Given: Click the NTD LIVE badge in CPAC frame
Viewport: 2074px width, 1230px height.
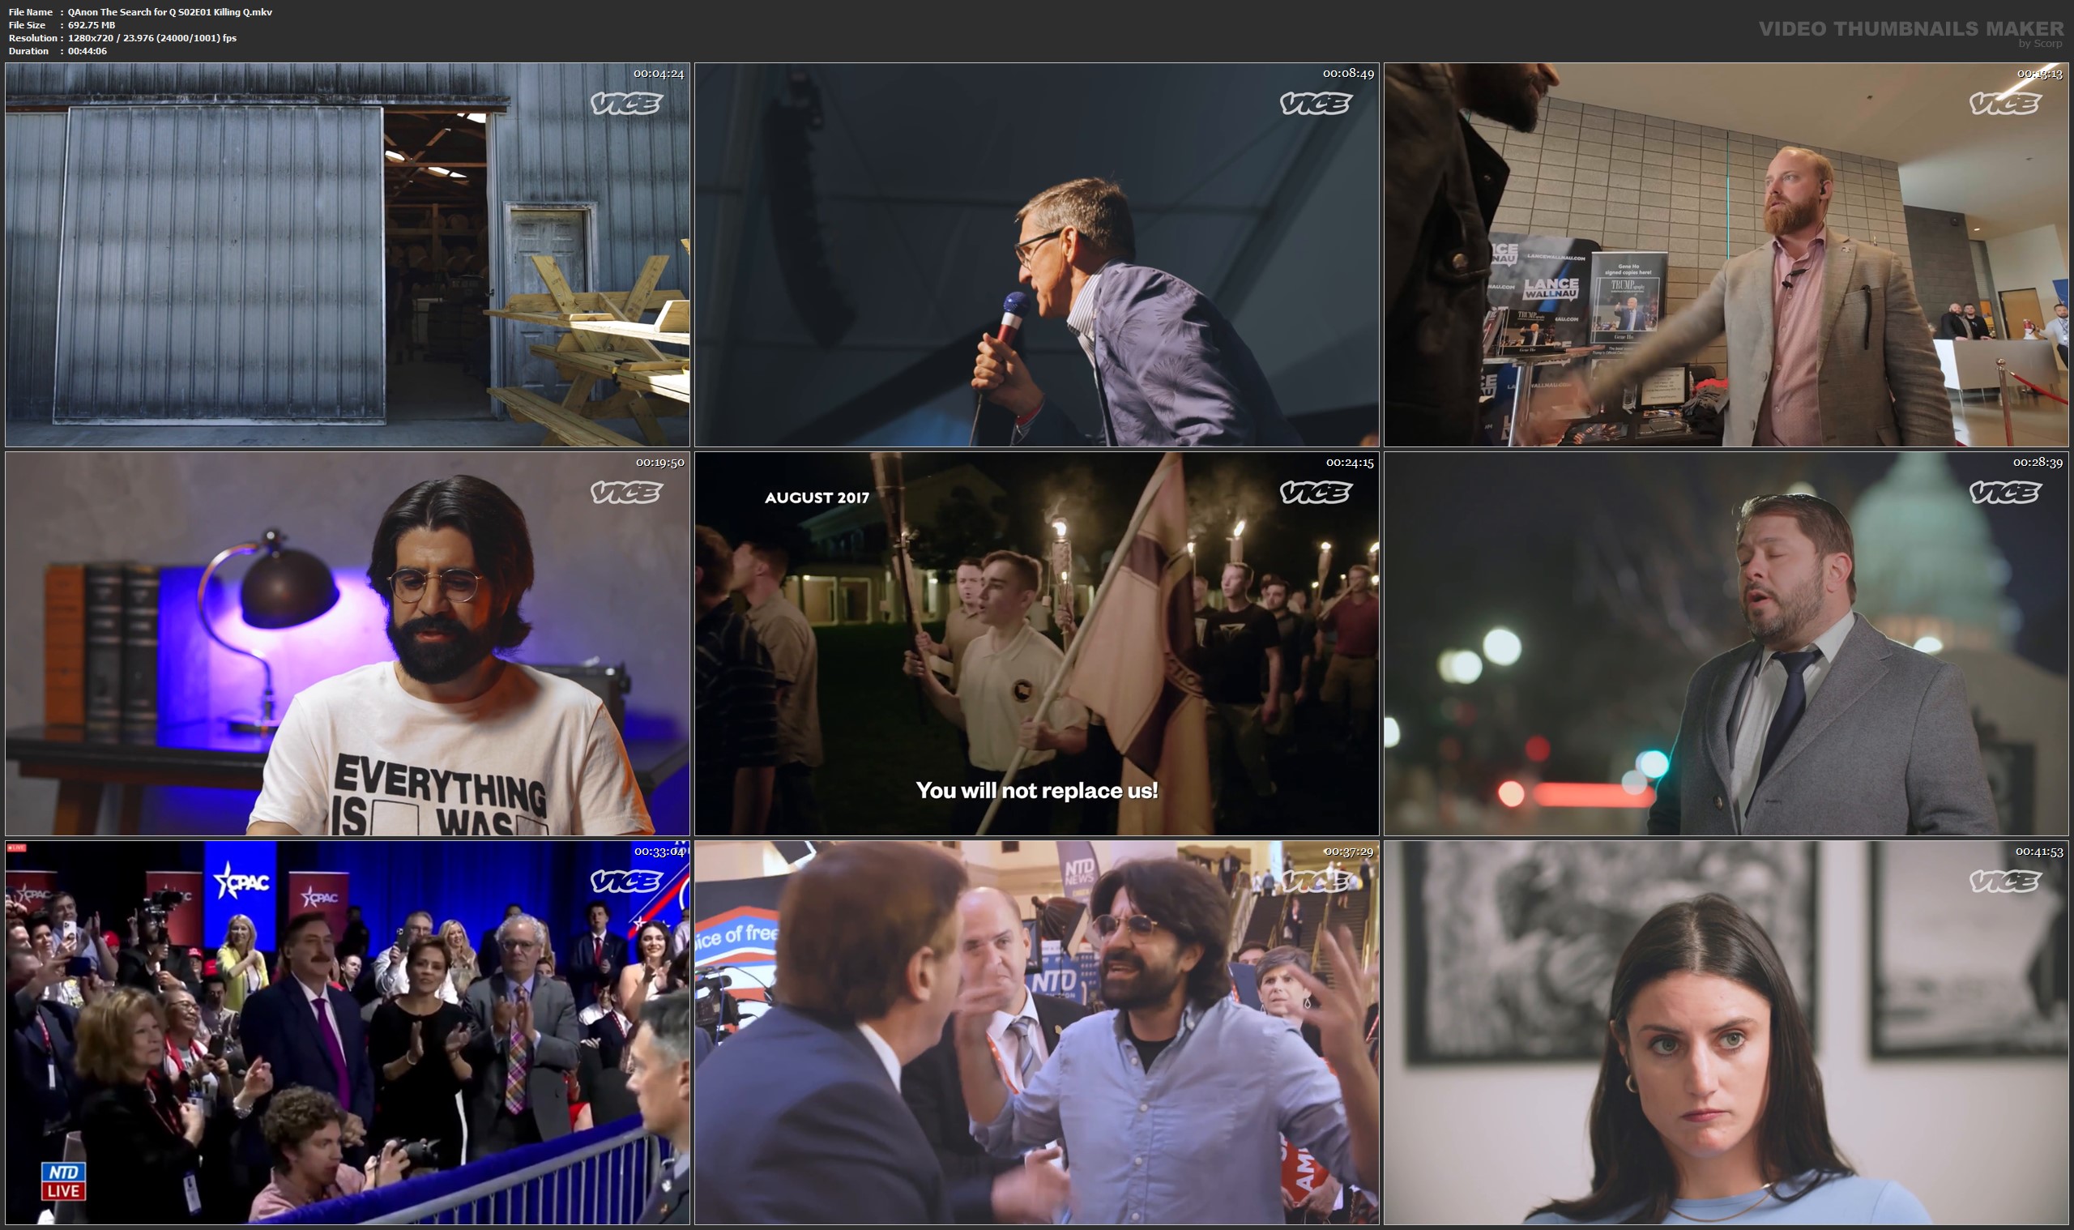Looking at the screenshot, I should coord(63,1181).
